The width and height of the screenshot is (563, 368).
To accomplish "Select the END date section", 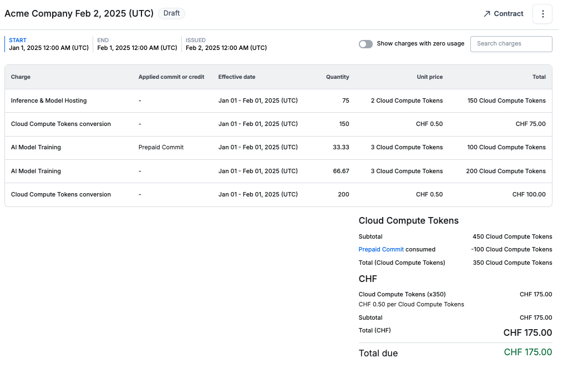I will point(137,44).
